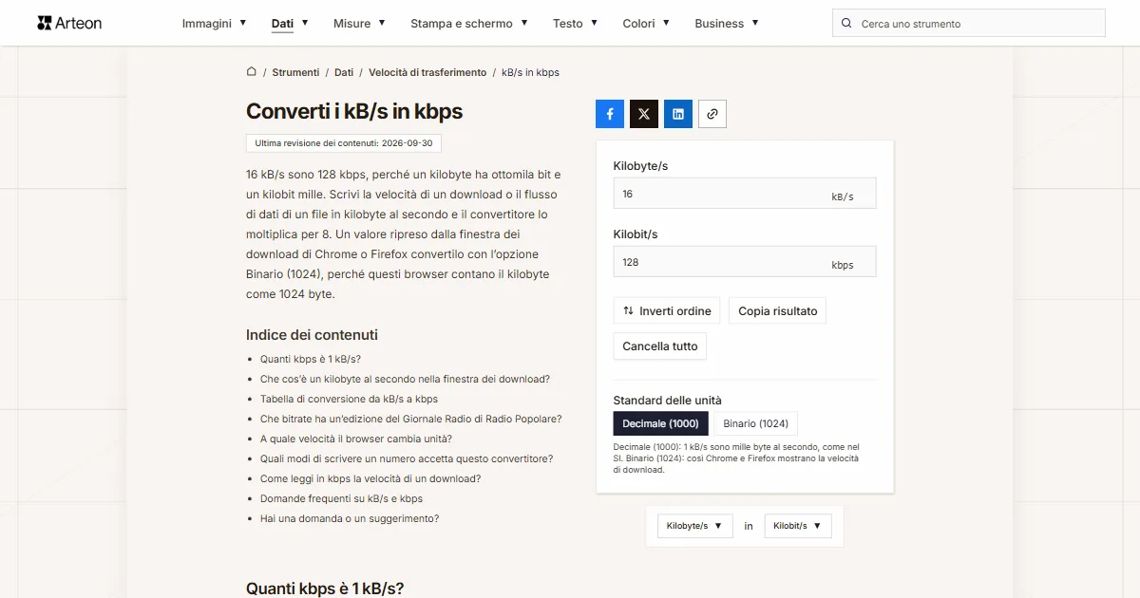Jump to kilobyte al secondo download window section
The height and width of the screenshot is (598, 1140).
405,379
